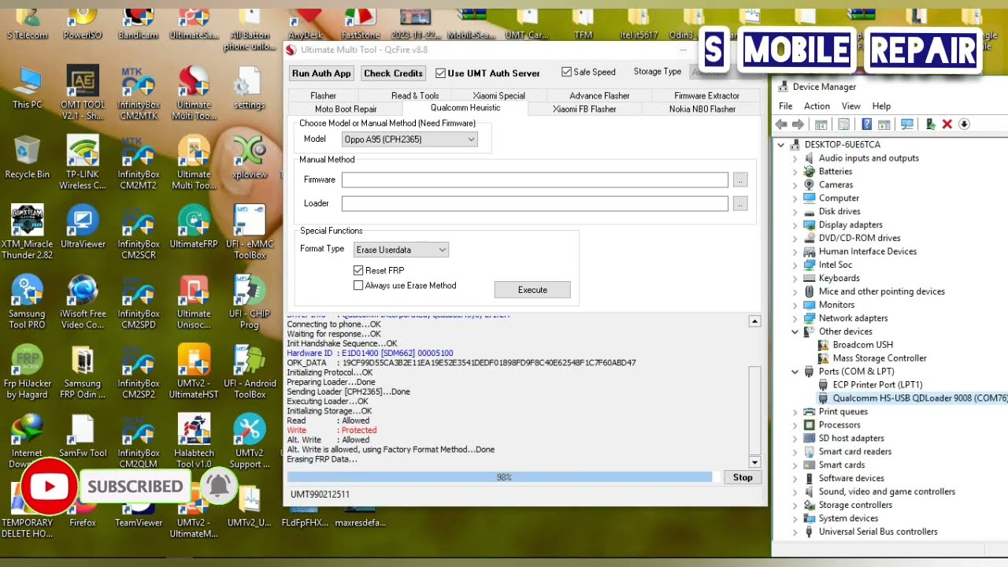Switch to the Xiaomi Special tab
This screenshot has height=567, width=1008.
[498, 95]
